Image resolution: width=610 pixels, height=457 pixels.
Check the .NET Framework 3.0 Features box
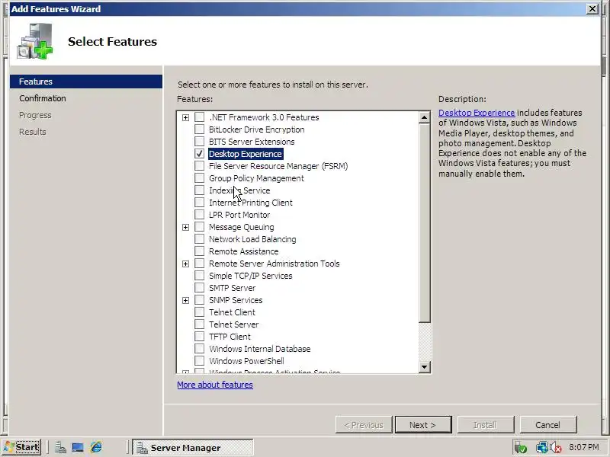[x=199, y=117]
